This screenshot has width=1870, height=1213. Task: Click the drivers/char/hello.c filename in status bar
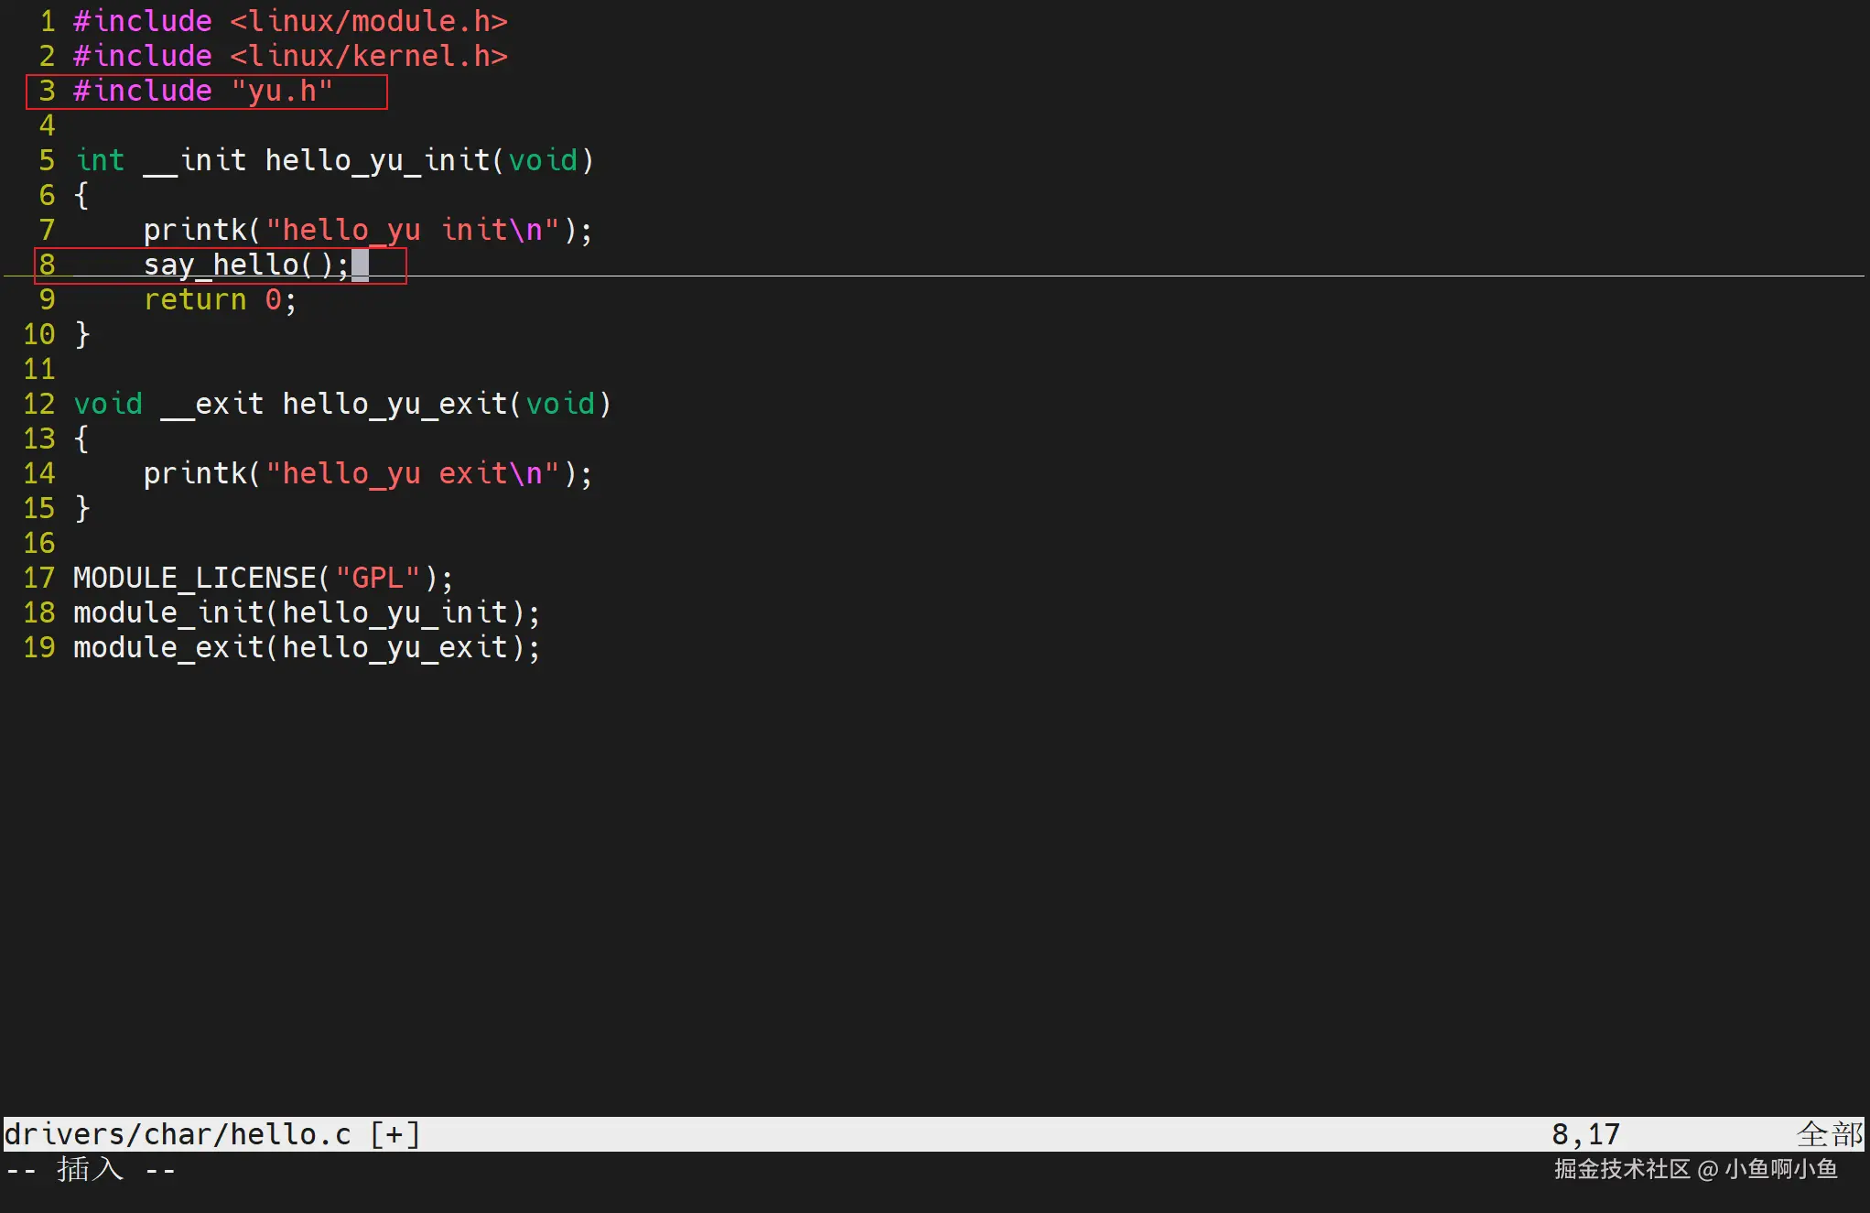coord(178,1135)
